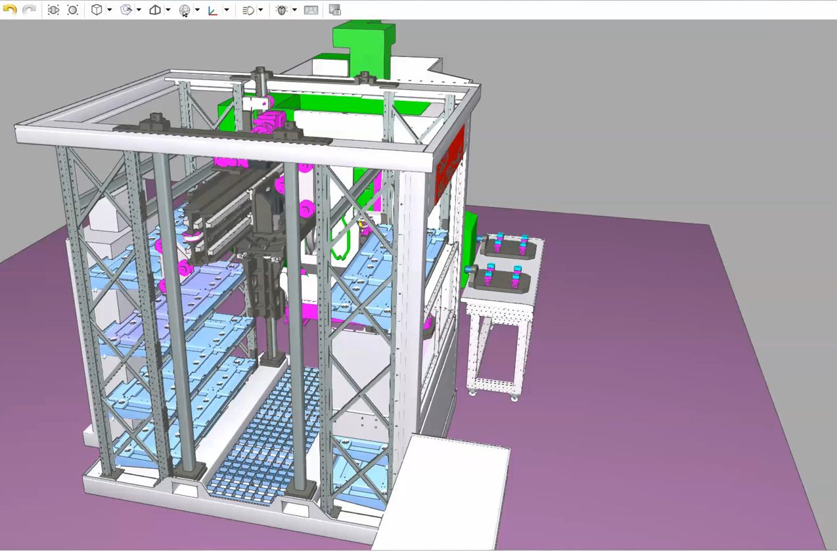
Task: Expand the render mode dropdown arrow
Action: coord(139,10)
